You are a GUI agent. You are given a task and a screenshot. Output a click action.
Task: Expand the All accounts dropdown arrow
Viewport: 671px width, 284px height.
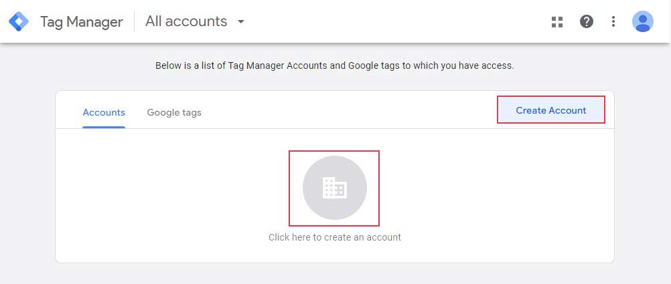tap(241, 21)
